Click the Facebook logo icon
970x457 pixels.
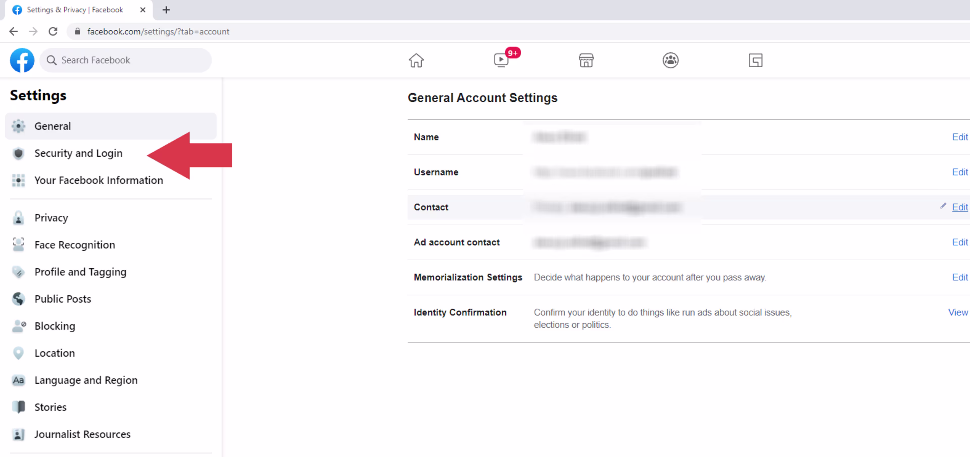point(22,60)
